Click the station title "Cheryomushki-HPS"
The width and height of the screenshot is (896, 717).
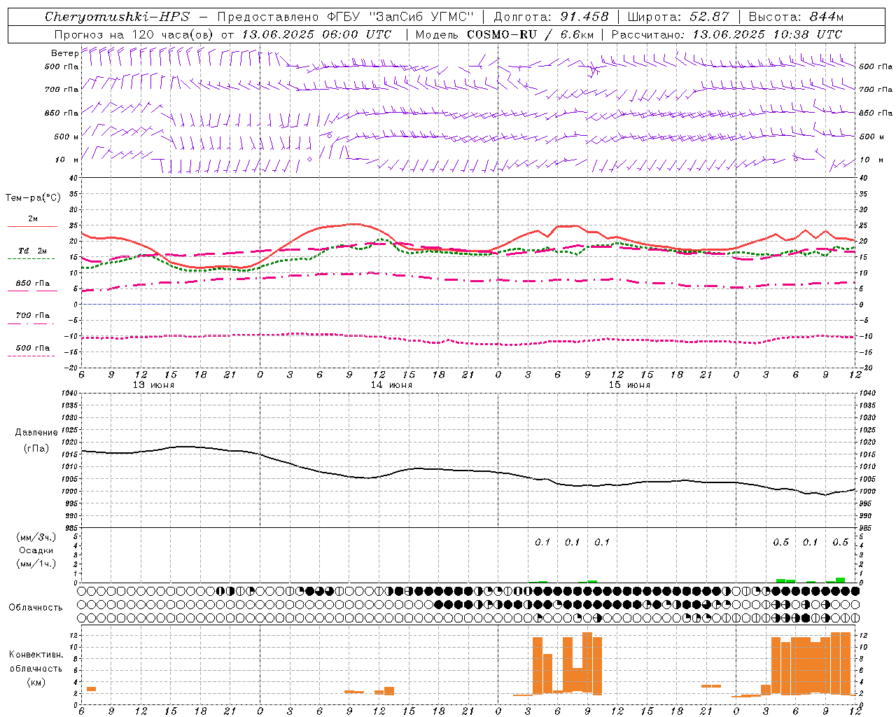pos(117,17)
